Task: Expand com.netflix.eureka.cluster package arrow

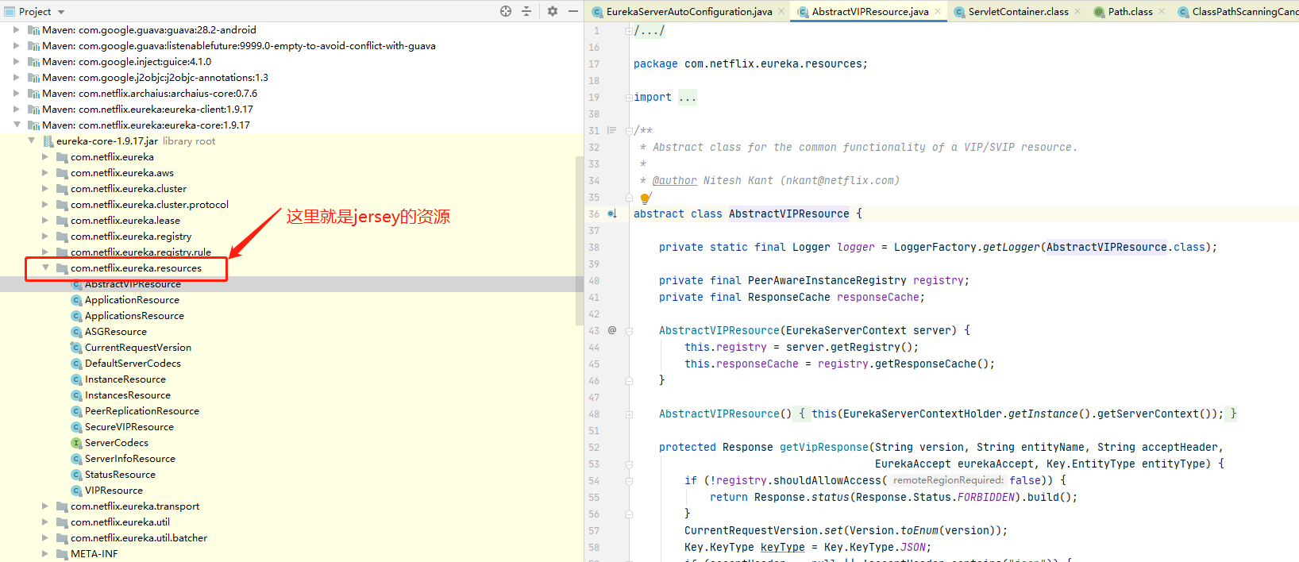Action: (45, 189)
